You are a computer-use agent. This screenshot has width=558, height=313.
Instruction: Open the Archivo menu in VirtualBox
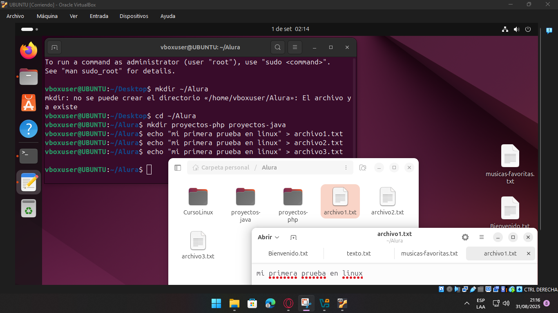(15, 16)
